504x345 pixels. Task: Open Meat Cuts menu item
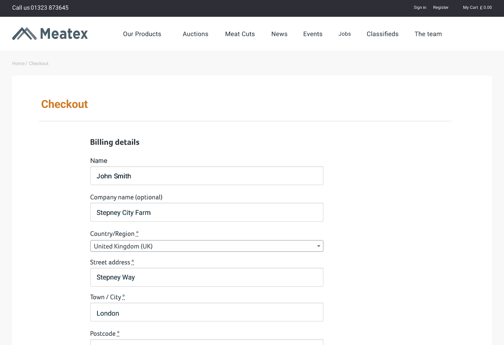tap(240, 34)
